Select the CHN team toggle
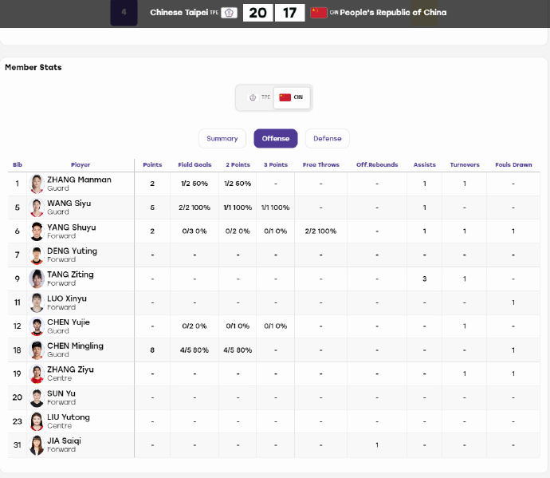The height and width of the screenshot is (478, 550). pyautogui.click(x=292, y=97)
